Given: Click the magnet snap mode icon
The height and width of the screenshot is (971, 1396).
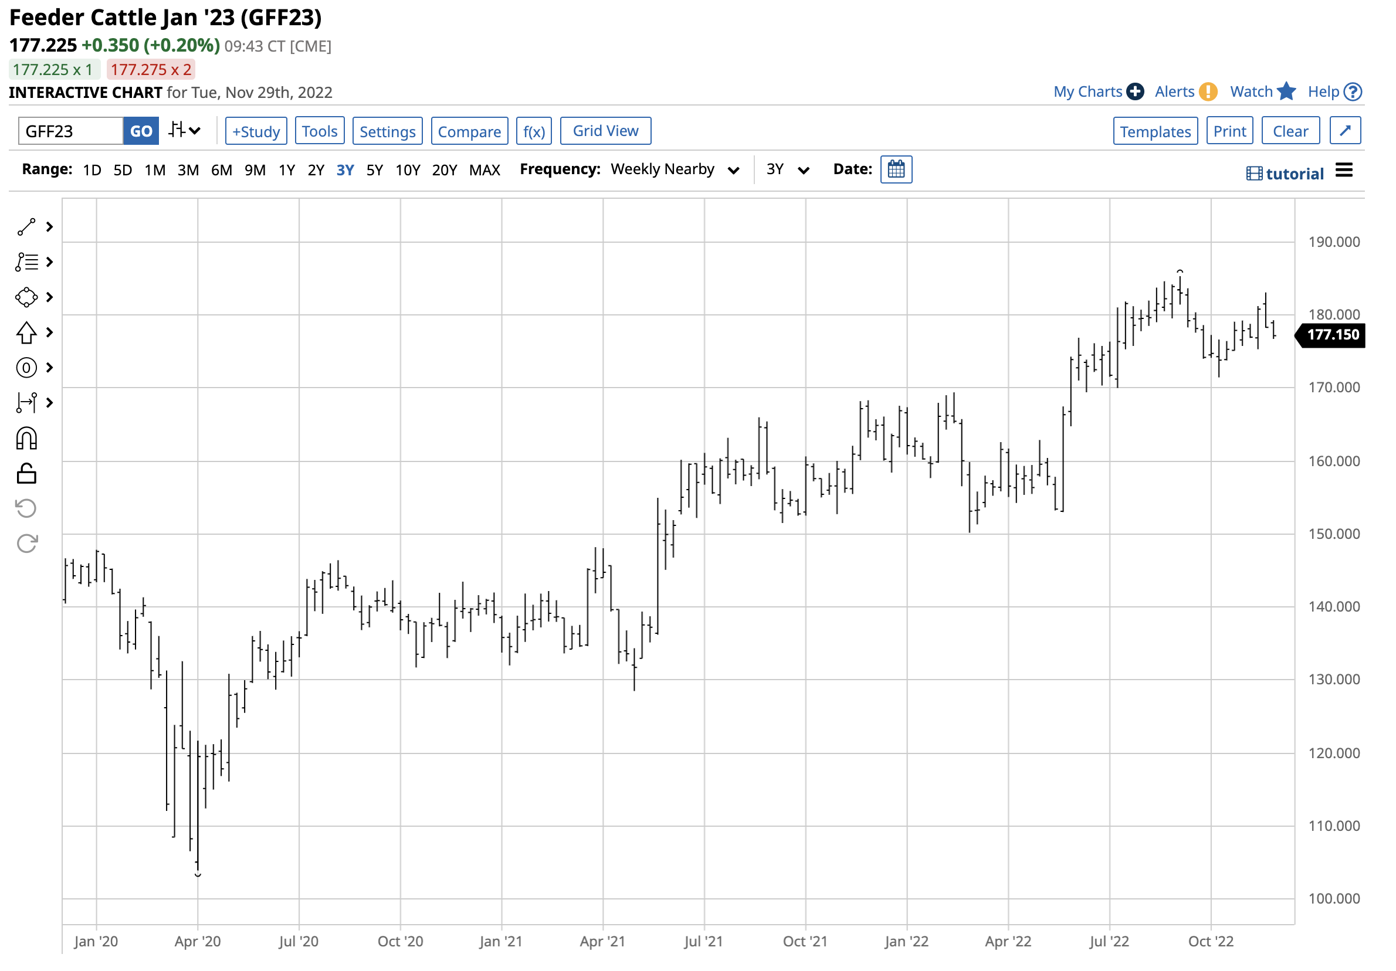Looking at the screenshot, I should click(26, 438).
